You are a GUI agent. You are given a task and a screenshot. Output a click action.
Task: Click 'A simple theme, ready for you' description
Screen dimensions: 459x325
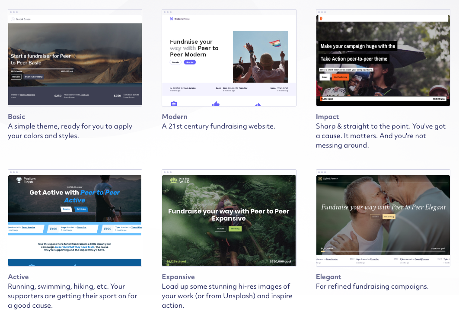pyautogui.click(x=70, y=131)
